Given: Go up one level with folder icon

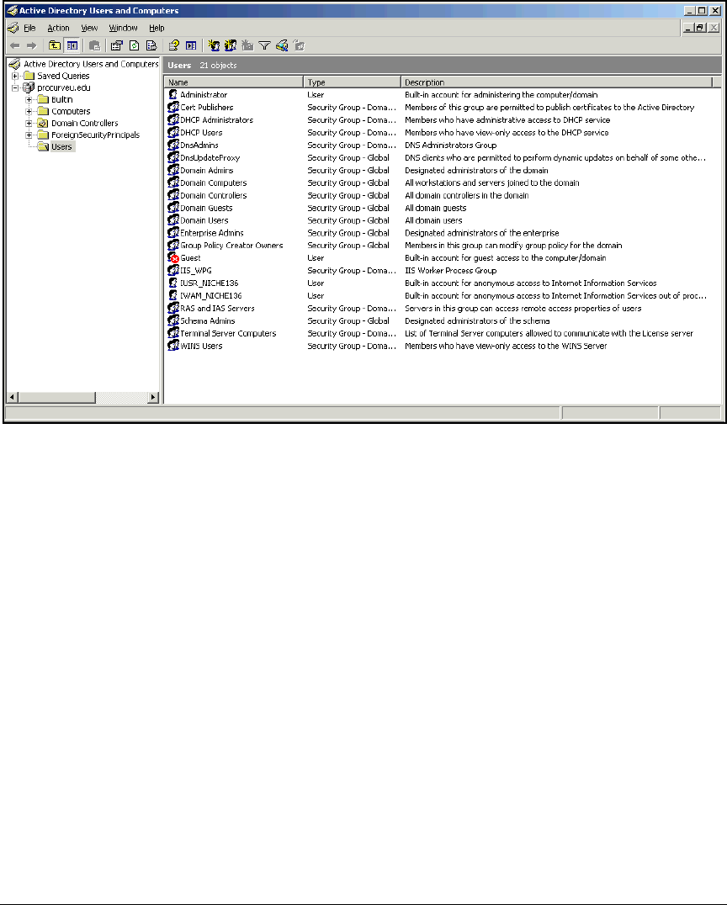Looking at the screenshot, I should pyautogui.click(x=55, y=45).
